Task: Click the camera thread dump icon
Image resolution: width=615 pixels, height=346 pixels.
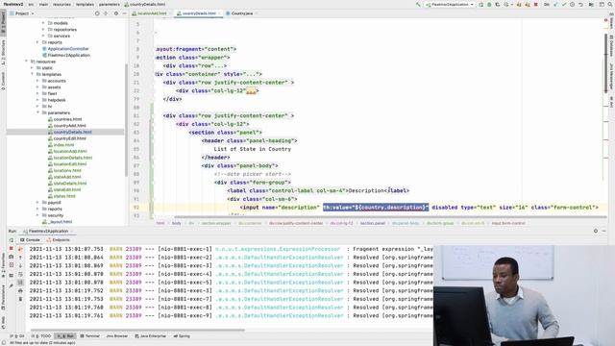Action: pyautogui.click(x=11, y=257)
